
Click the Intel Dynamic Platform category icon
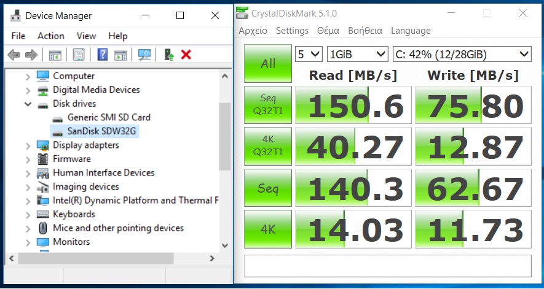(x=42, y=201)
